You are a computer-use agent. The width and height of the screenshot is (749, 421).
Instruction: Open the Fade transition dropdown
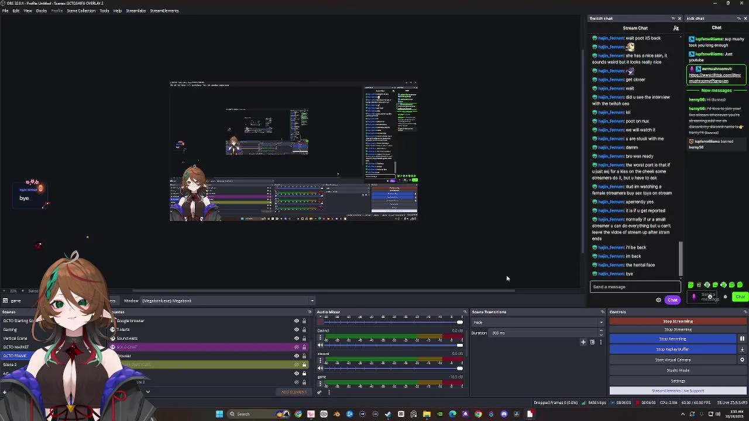[x=537, y=322]
